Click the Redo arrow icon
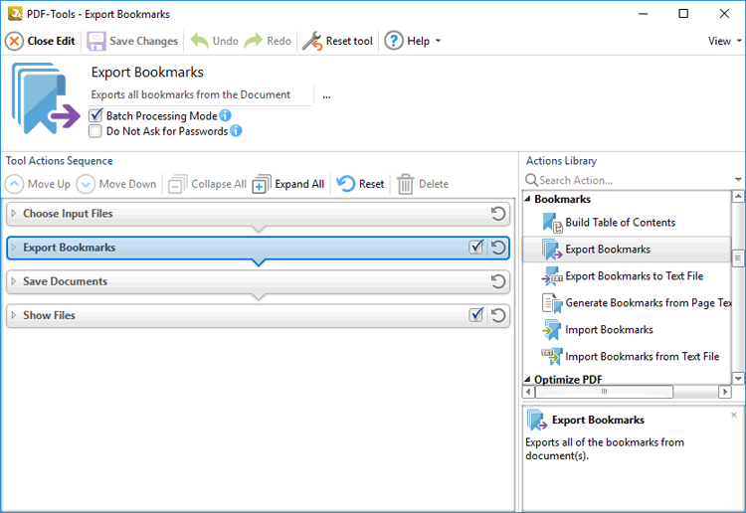 click(254, 41)
